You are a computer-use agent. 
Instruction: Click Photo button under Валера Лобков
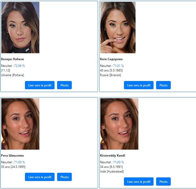pos(64,85)
